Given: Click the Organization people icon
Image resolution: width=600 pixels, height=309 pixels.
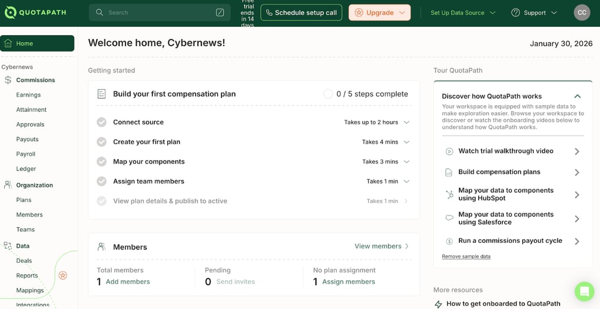Looking at the screenshot, I should pyautogui.click(x=8, y=185).
